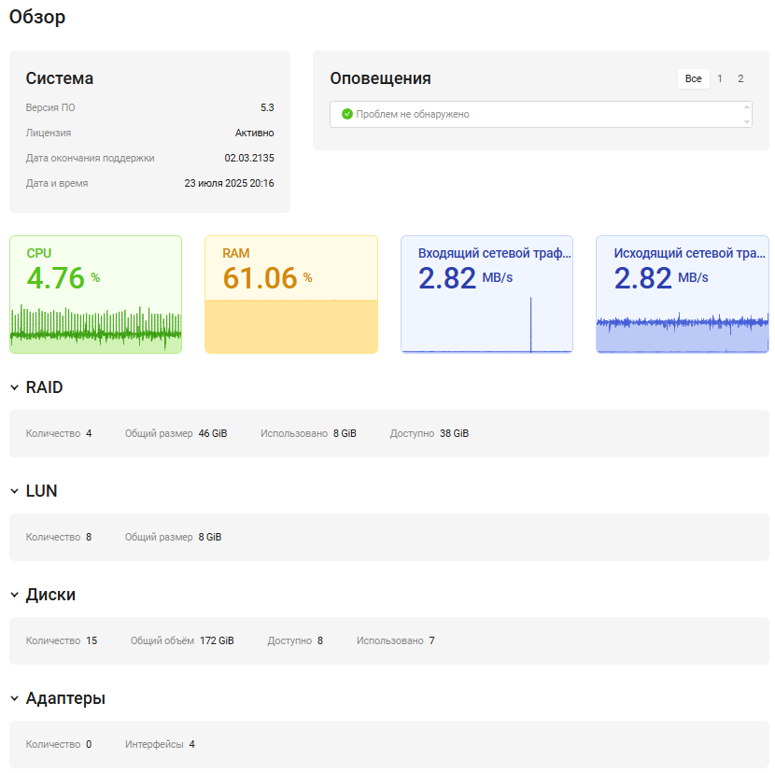The width and height of the screenshot is (775, 773).
Task: Open the Исходящий сетевой трафик card
Action: pyautogui.click(x=682, y=294)
